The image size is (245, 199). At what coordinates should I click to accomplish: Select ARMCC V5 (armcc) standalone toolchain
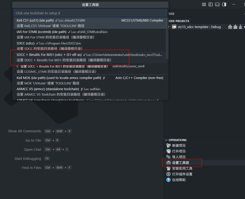[x=90, y=92]
